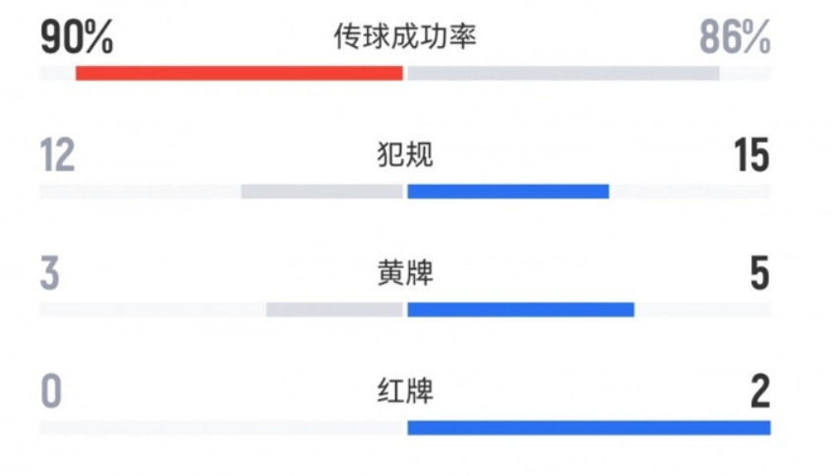Click the 红牌 stat label
Image resolution: width=840 pixels, height=476 pixels.
pyautogui.click(x=405, y=391)
